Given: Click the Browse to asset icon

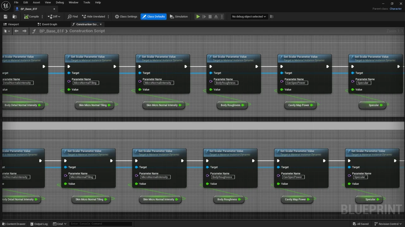Looking at the screenshot, I should [15, 16].
